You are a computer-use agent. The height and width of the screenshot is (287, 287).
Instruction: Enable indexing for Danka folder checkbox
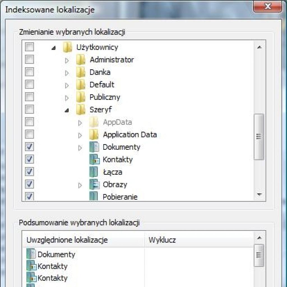click(x=29, y=72)
